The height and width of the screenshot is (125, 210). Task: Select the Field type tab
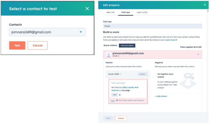125,12
